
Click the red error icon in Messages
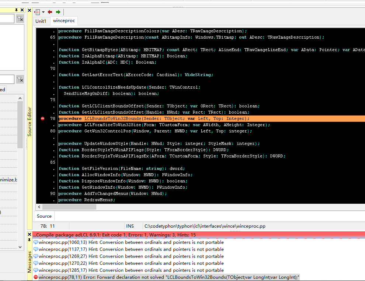(36, 277)
